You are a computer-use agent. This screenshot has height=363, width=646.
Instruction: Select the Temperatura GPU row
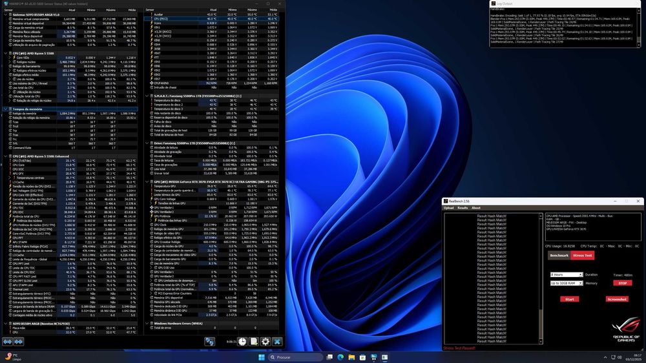click(x=212, y=186)
